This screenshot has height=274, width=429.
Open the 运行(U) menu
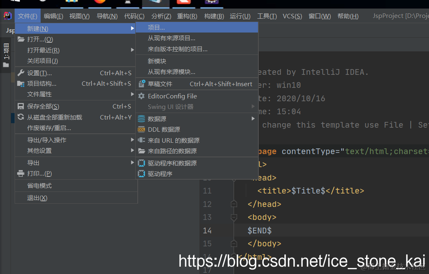(x=240, y=16)
